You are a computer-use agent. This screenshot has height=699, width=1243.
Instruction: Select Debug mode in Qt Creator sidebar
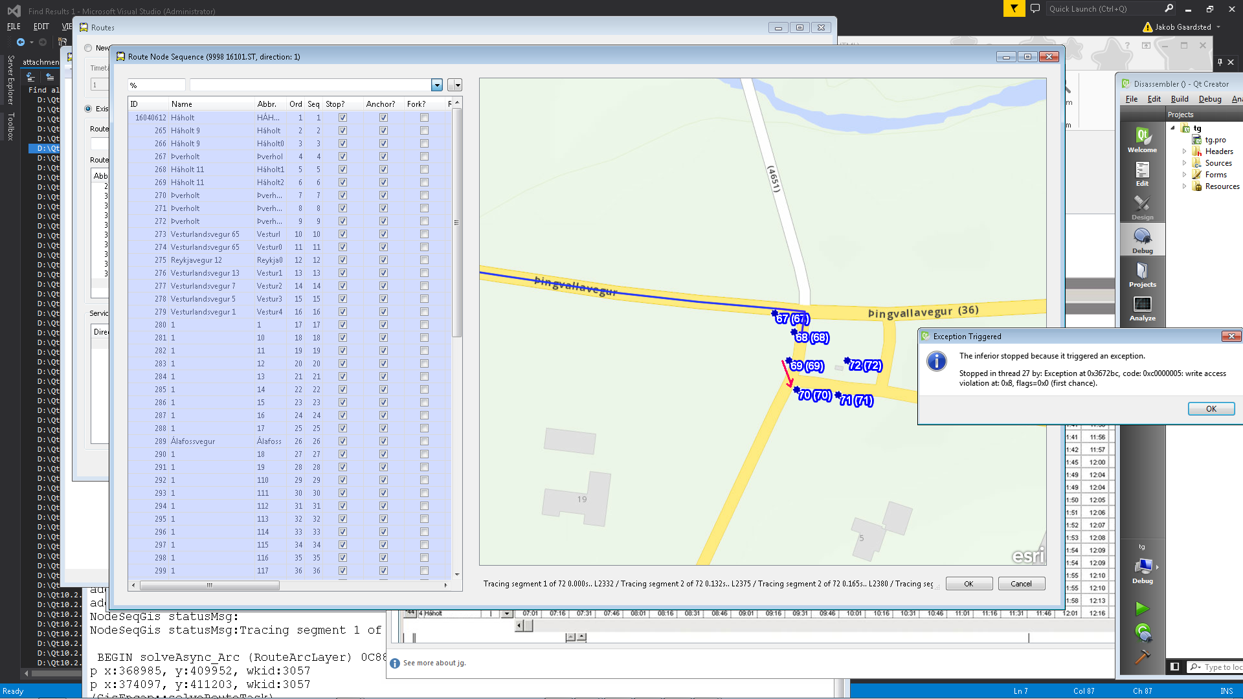tap(1142, 241)
